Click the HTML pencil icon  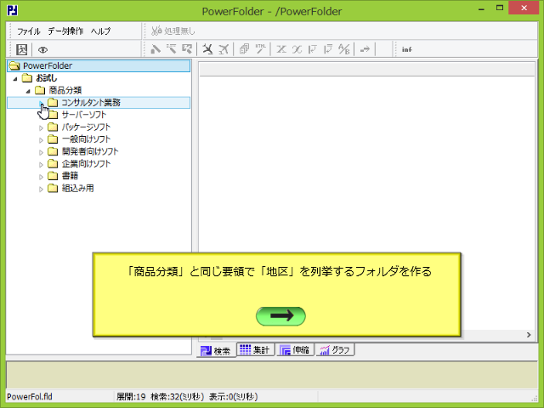[260, 49]
